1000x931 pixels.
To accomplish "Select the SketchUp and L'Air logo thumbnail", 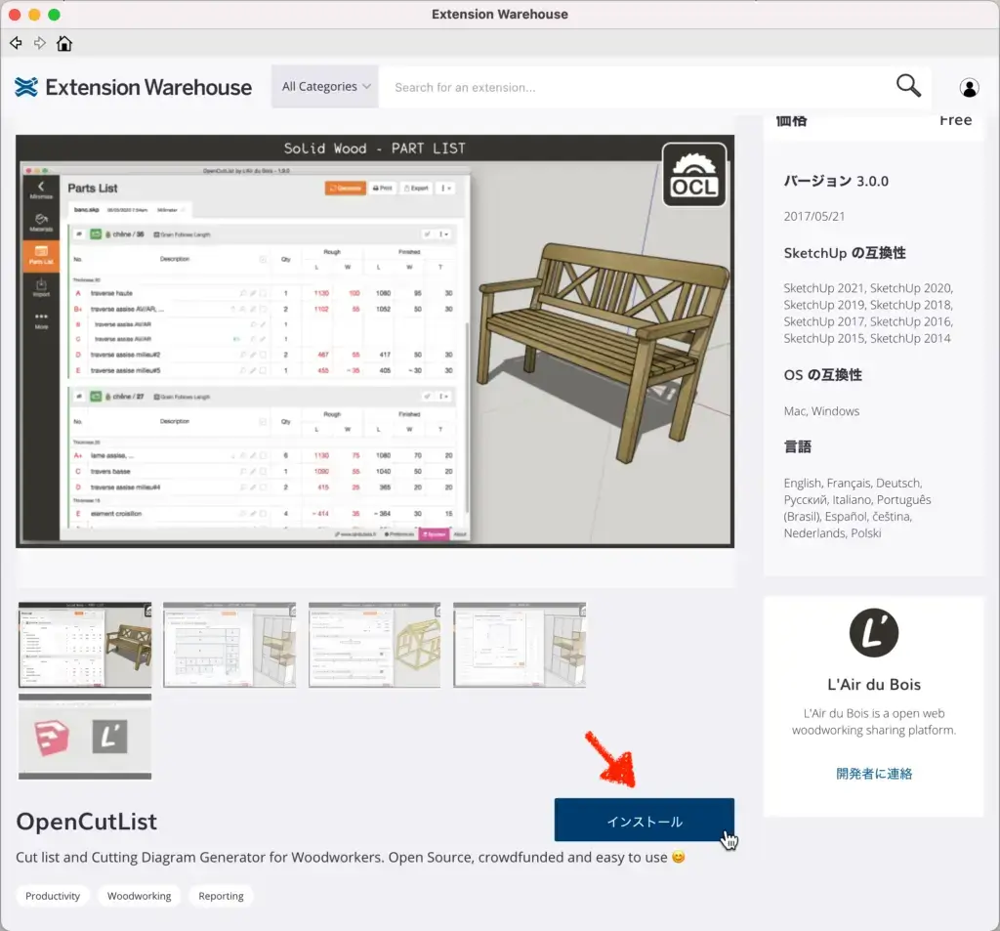I will [85, 737].
